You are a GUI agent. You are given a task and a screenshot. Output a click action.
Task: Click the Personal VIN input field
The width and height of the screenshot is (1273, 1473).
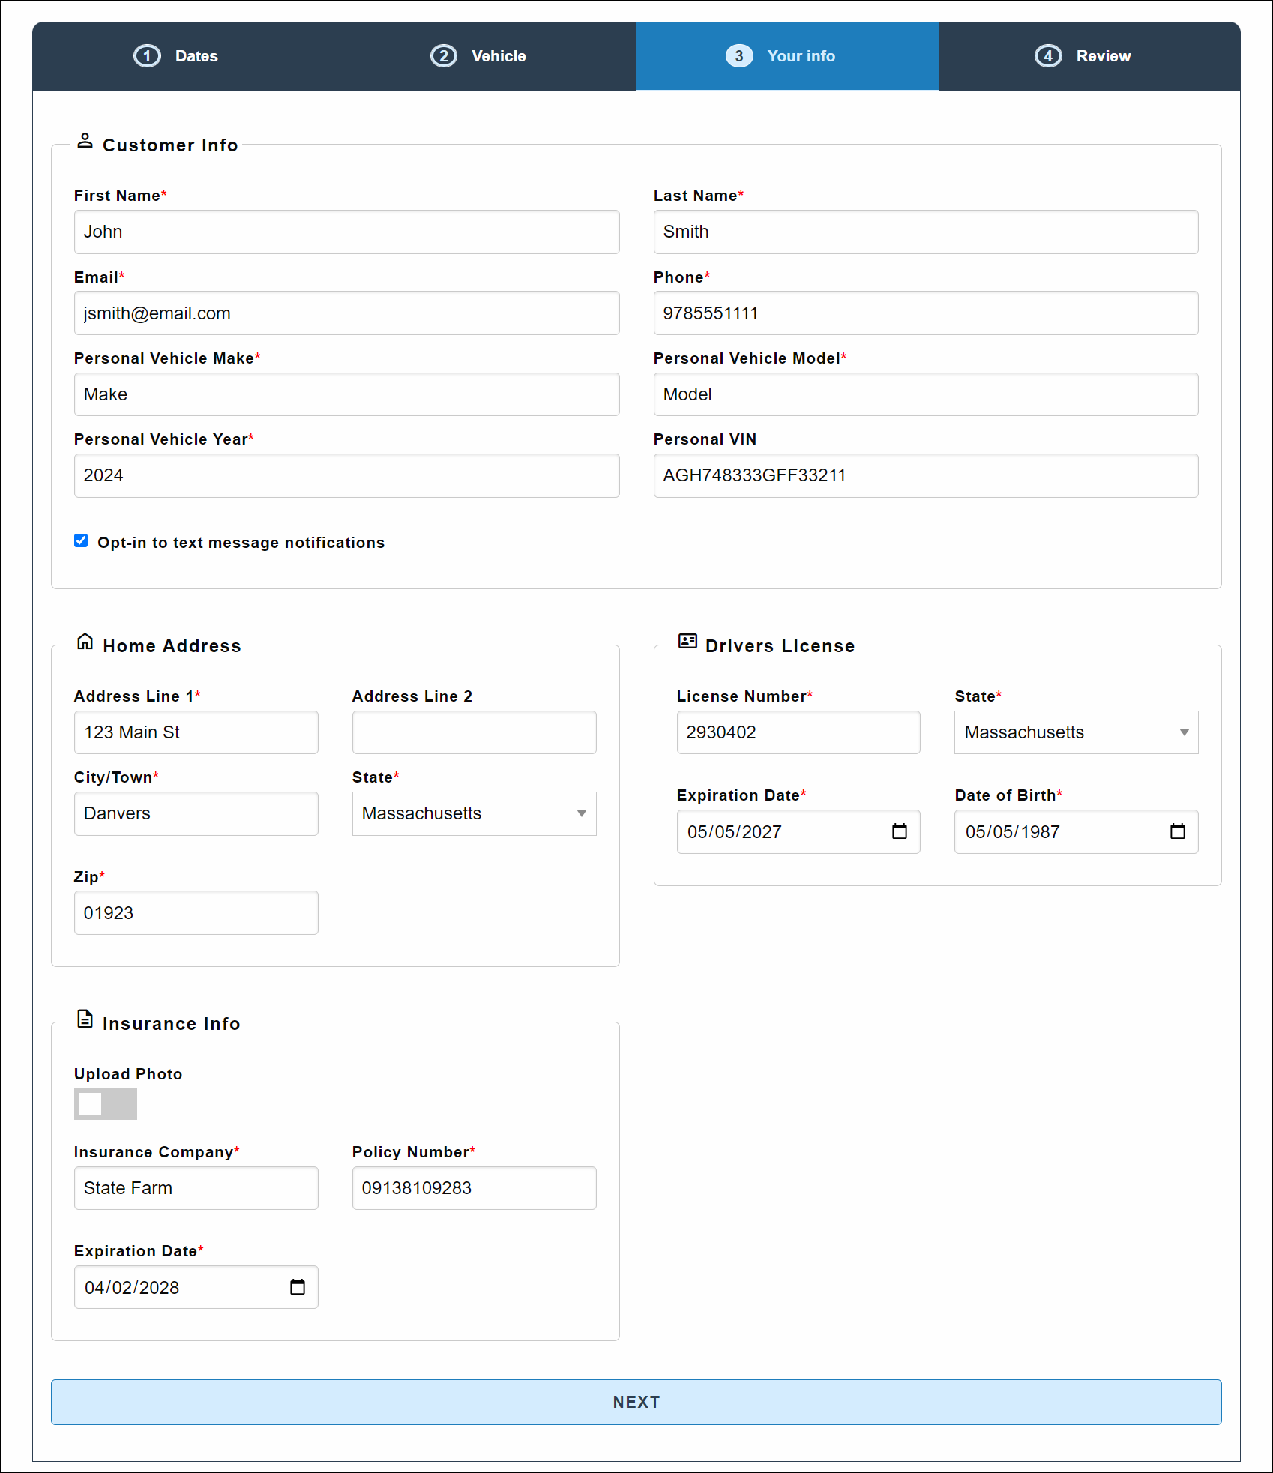click(925, 475)
